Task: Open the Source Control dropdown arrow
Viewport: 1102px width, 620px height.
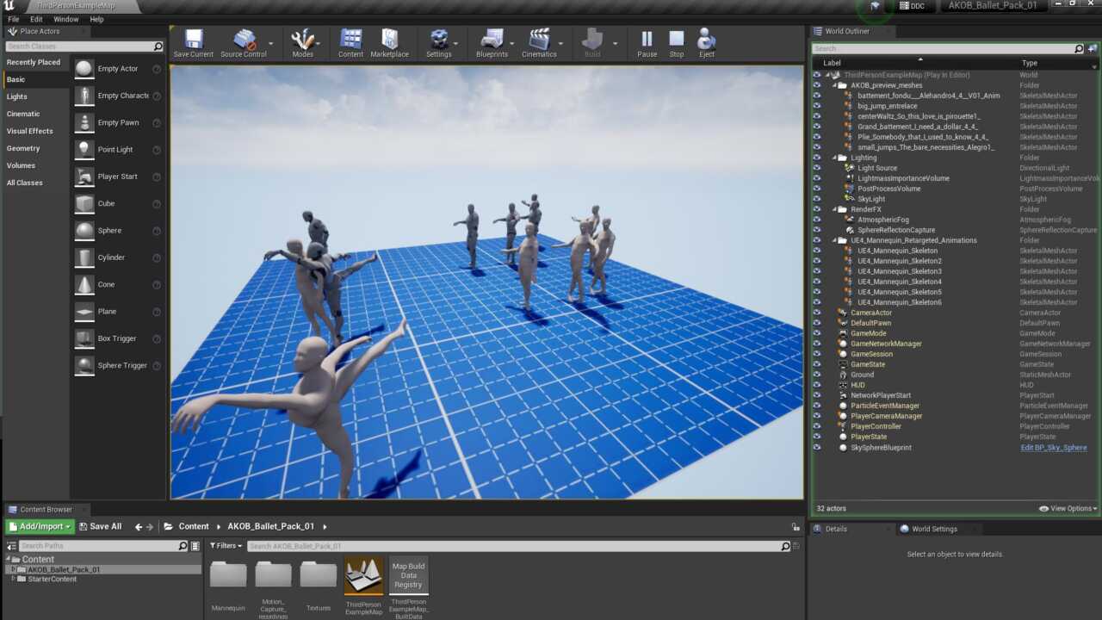Action: (271, 43)
